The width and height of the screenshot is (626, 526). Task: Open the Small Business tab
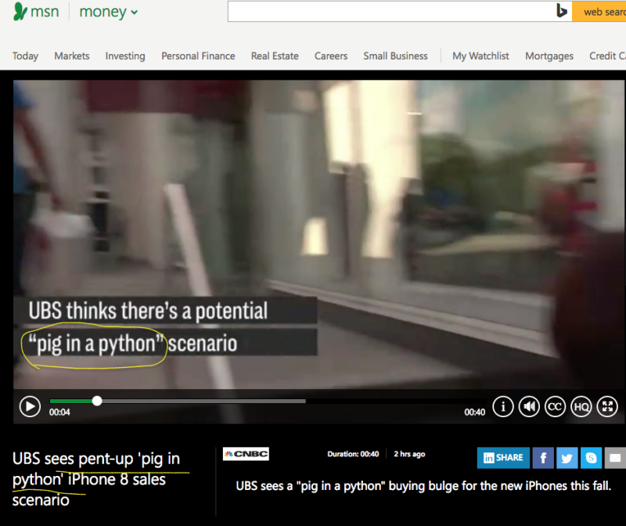[x=395, y=56]
